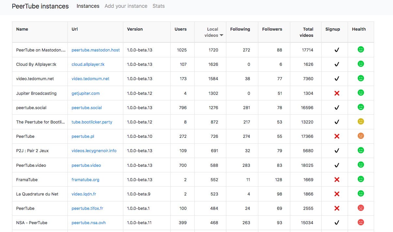Image resolution: width=393 pixels, height=232 pixels.
Task: Click sort arrow on Local videos column
Action: pos(221,35)
